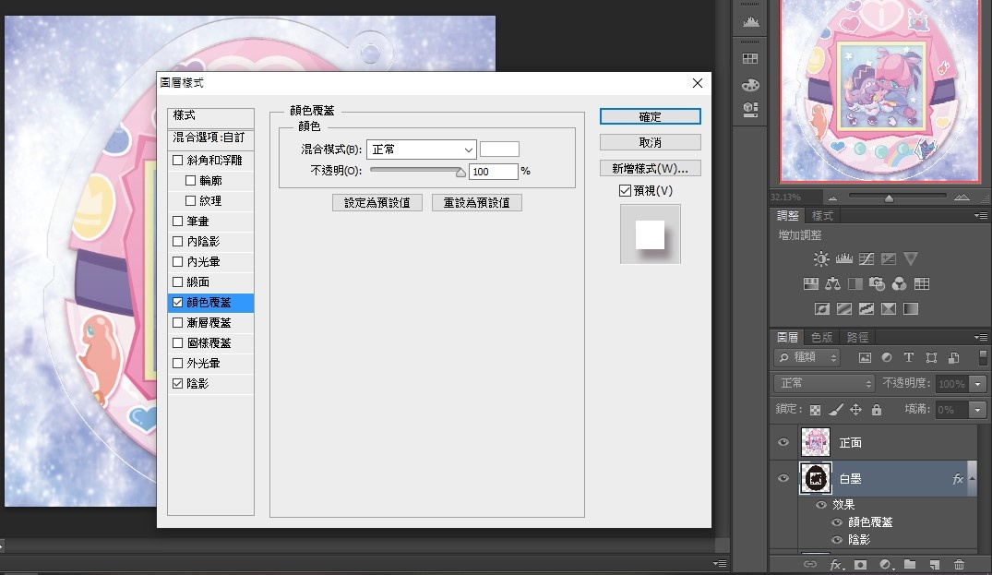Add a Hue/Saturation adjustment
Viewport: 992px width, 575px height.
(x=811, y=284)
